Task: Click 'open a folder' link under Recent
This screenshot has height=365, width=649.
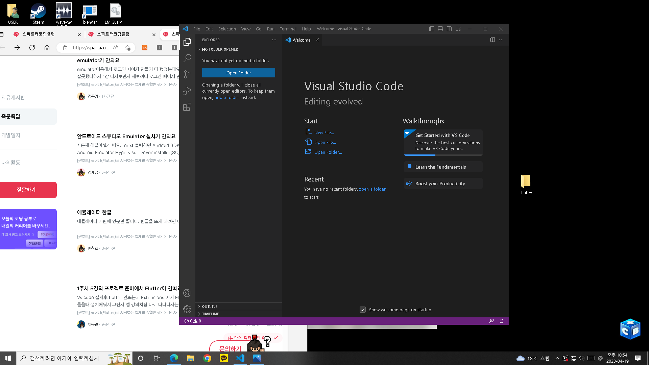Action: pyautogui.click(x=372, y=189)
